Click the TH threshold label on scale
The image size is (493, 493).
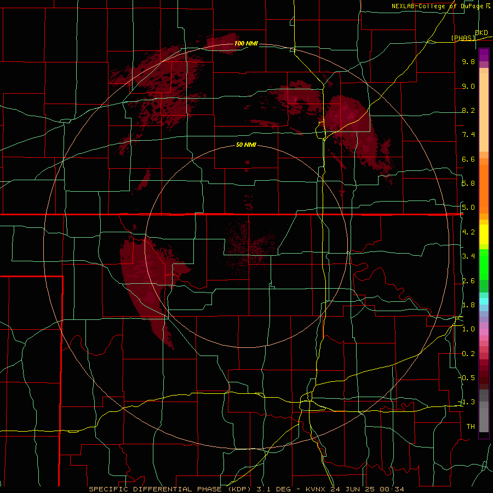point(471,427)
